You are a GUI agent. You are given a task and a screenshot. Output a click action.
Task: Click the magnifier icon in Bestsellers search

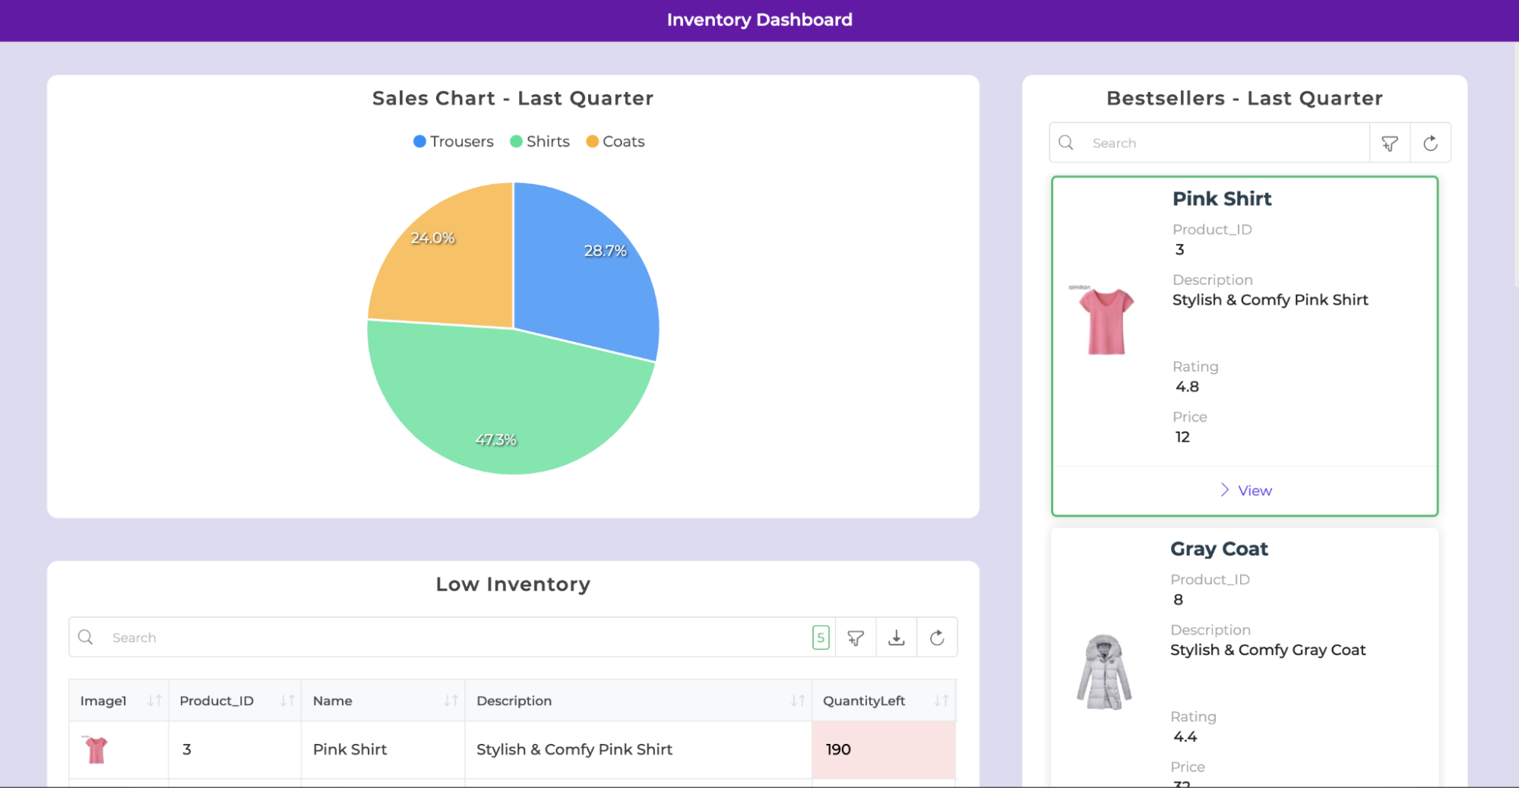coord(1066,142)
